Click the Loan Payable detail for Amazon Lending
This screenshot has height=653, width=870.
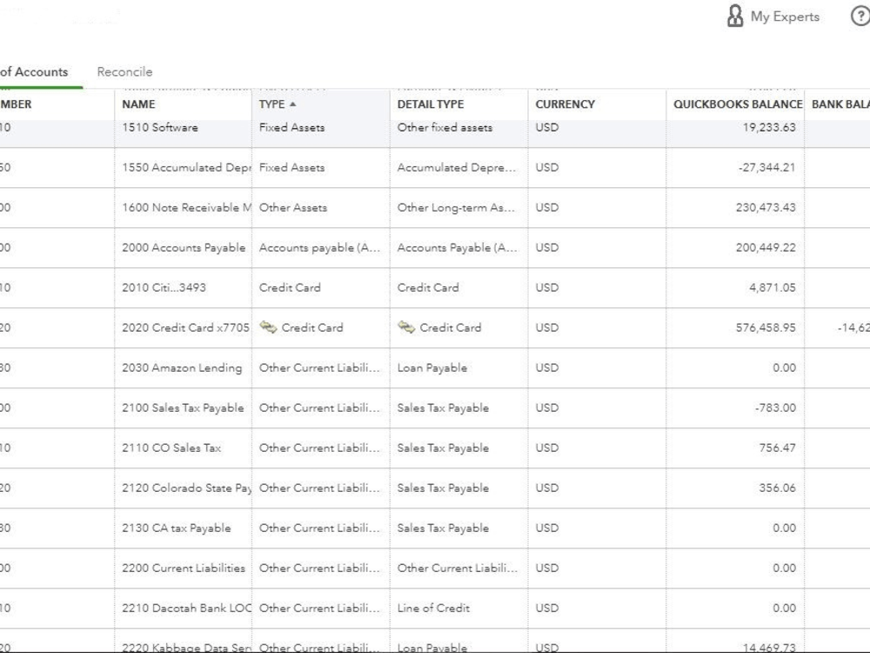[x=432, y=367]
